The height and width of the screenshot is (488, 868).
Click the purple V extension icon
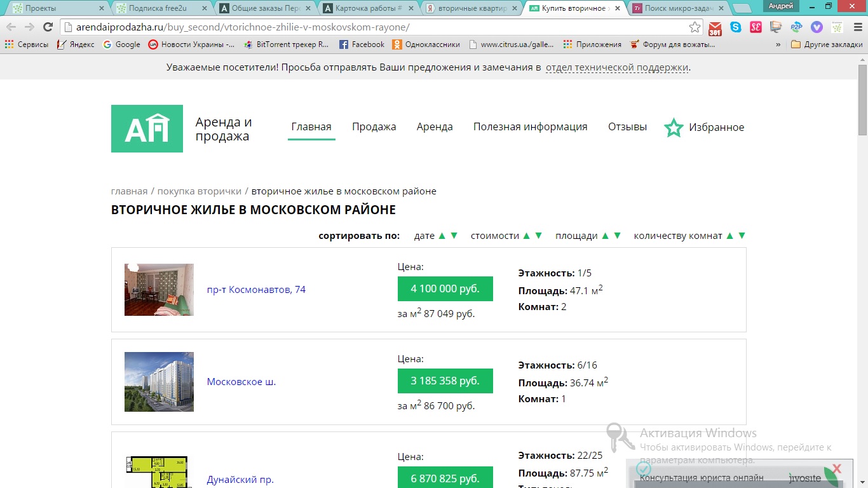click(x=817, y=27)
